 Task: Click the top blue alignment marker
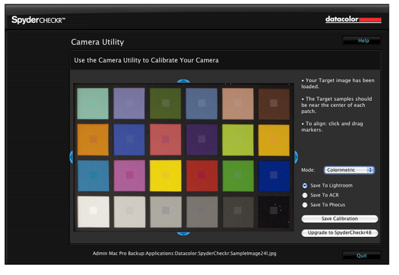click(183, 81)
